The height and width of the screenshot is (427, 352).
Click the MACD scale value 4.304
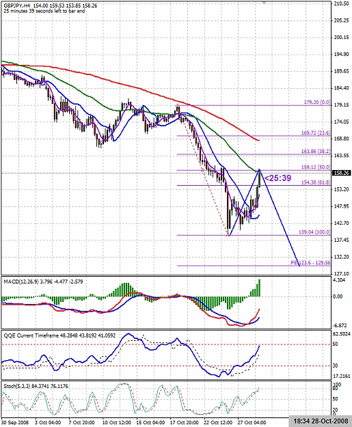tap(340, 280)
